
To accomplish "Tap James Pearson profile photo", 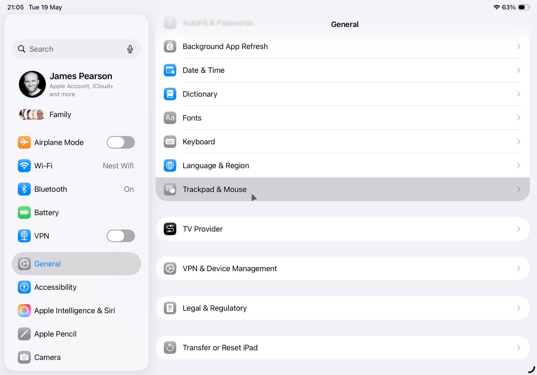I will (x=32, y=84).
